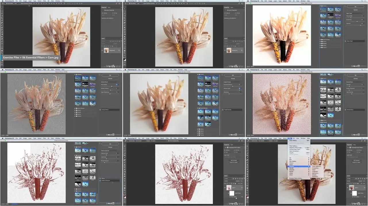
Task: Open the Point Sample dropdown in the open Filter menu frame
Action: point(263,141)
